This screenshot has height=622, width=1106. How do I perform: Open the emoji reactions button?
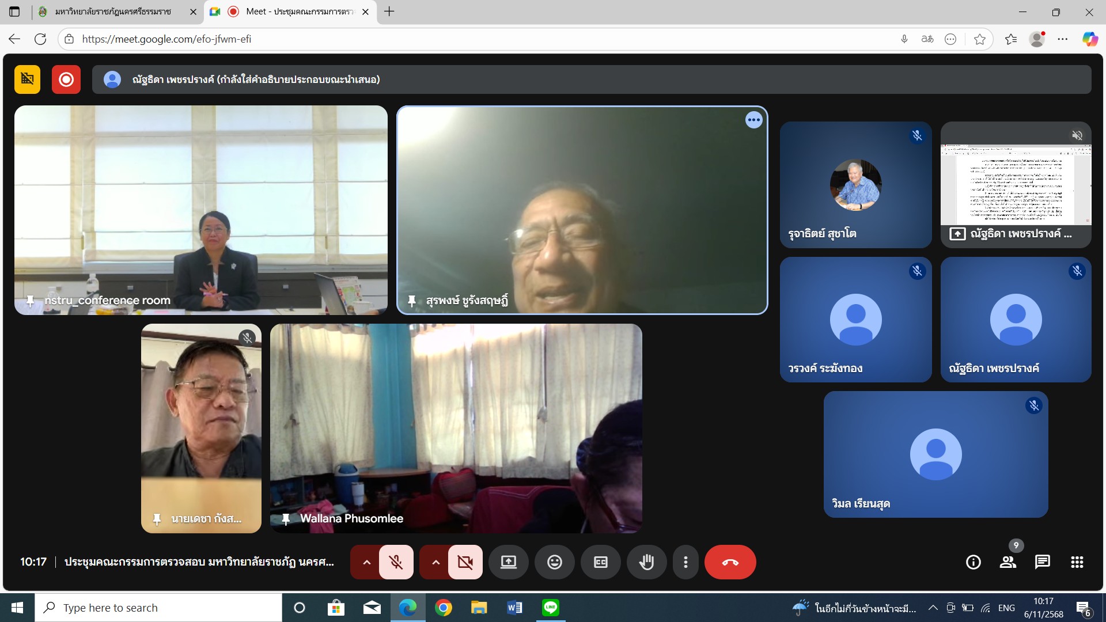pos(554,562)
